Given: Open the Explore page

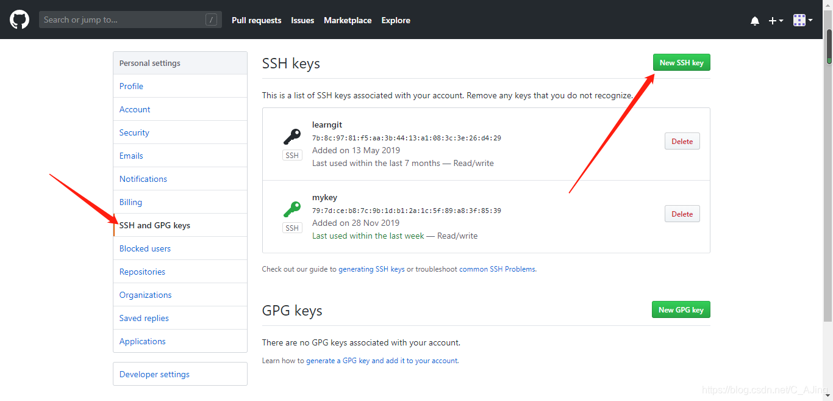Looking at the screenshot, I should click(x=395, y=20).
